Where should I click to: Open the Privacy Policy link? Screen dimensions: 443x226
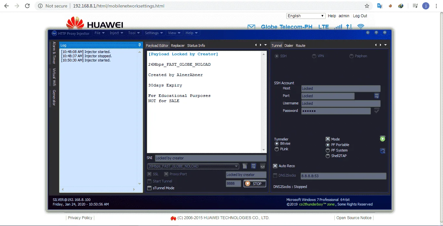click(80, 218)
